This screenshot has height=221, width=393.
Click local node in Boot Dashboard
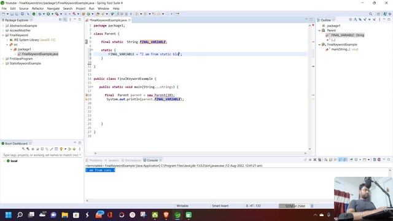point(14,161)
